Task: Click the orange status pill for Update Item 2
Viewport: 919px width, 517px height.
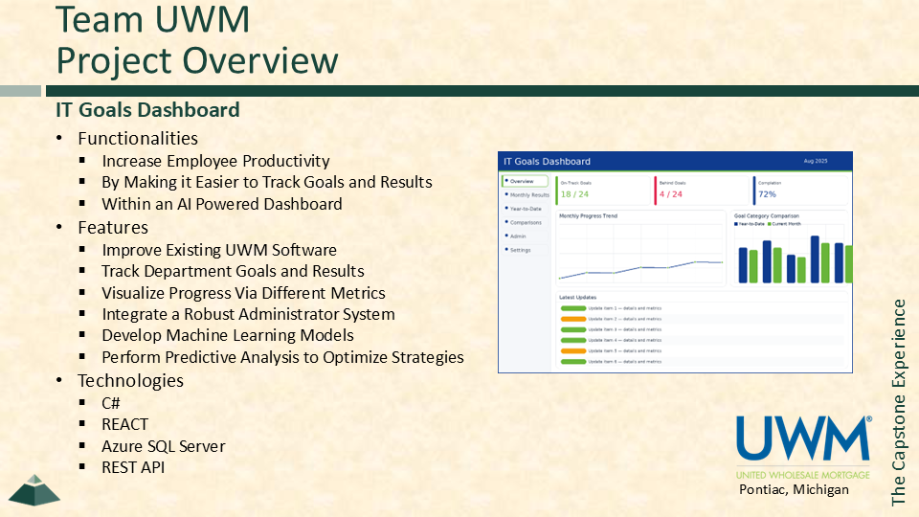Action: click(x=572, y=319)
